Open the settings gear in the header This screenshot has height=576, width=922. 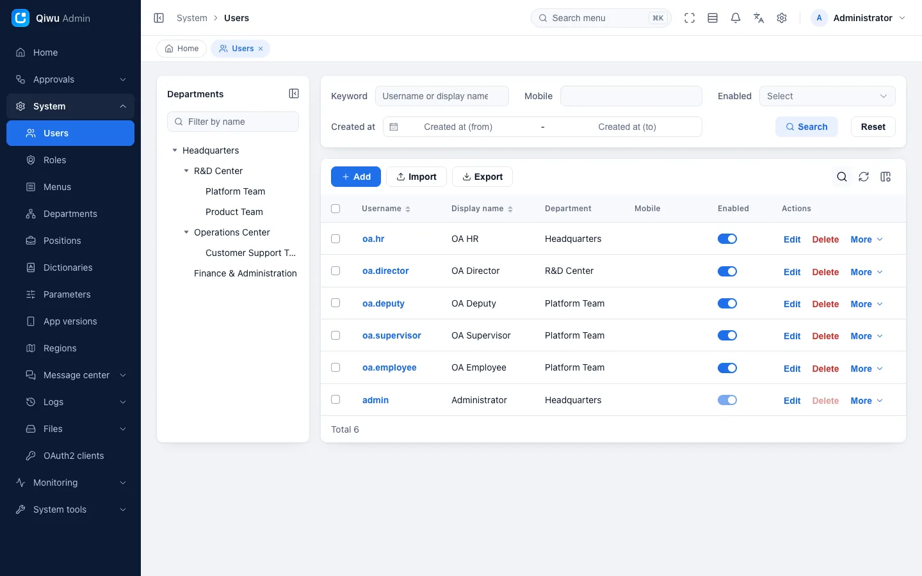tap(782, 18)
